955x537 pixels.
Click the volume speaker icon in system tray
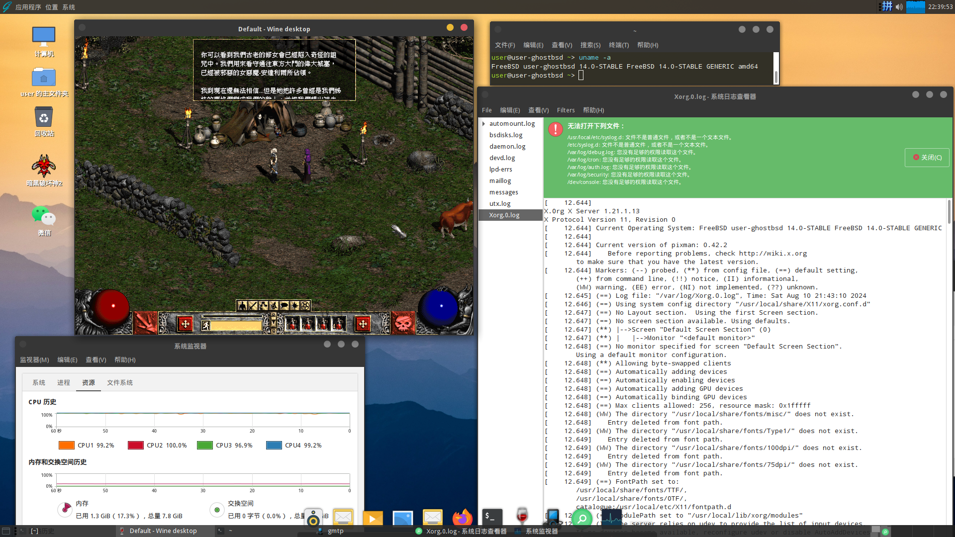click(899, 7)
